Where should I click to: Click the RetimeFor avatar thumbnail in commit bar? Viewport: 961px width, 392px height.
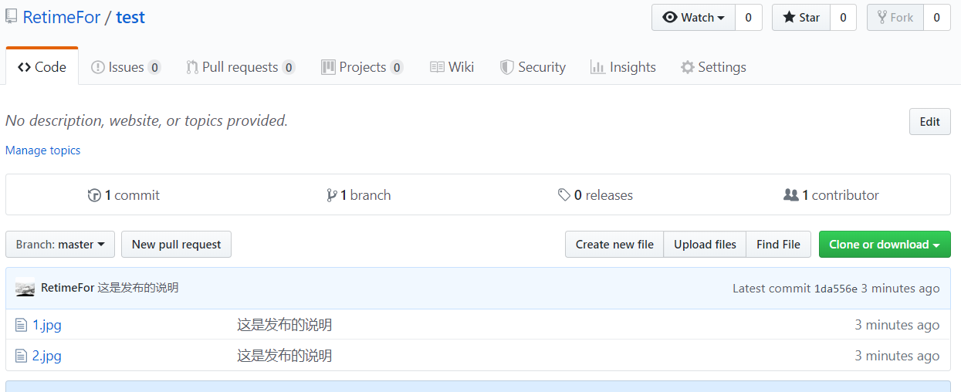tap(25, 288)
